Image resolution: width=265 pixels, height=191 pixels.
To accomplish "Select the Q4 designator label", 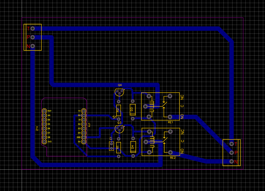I will click(x=120, y=85).
